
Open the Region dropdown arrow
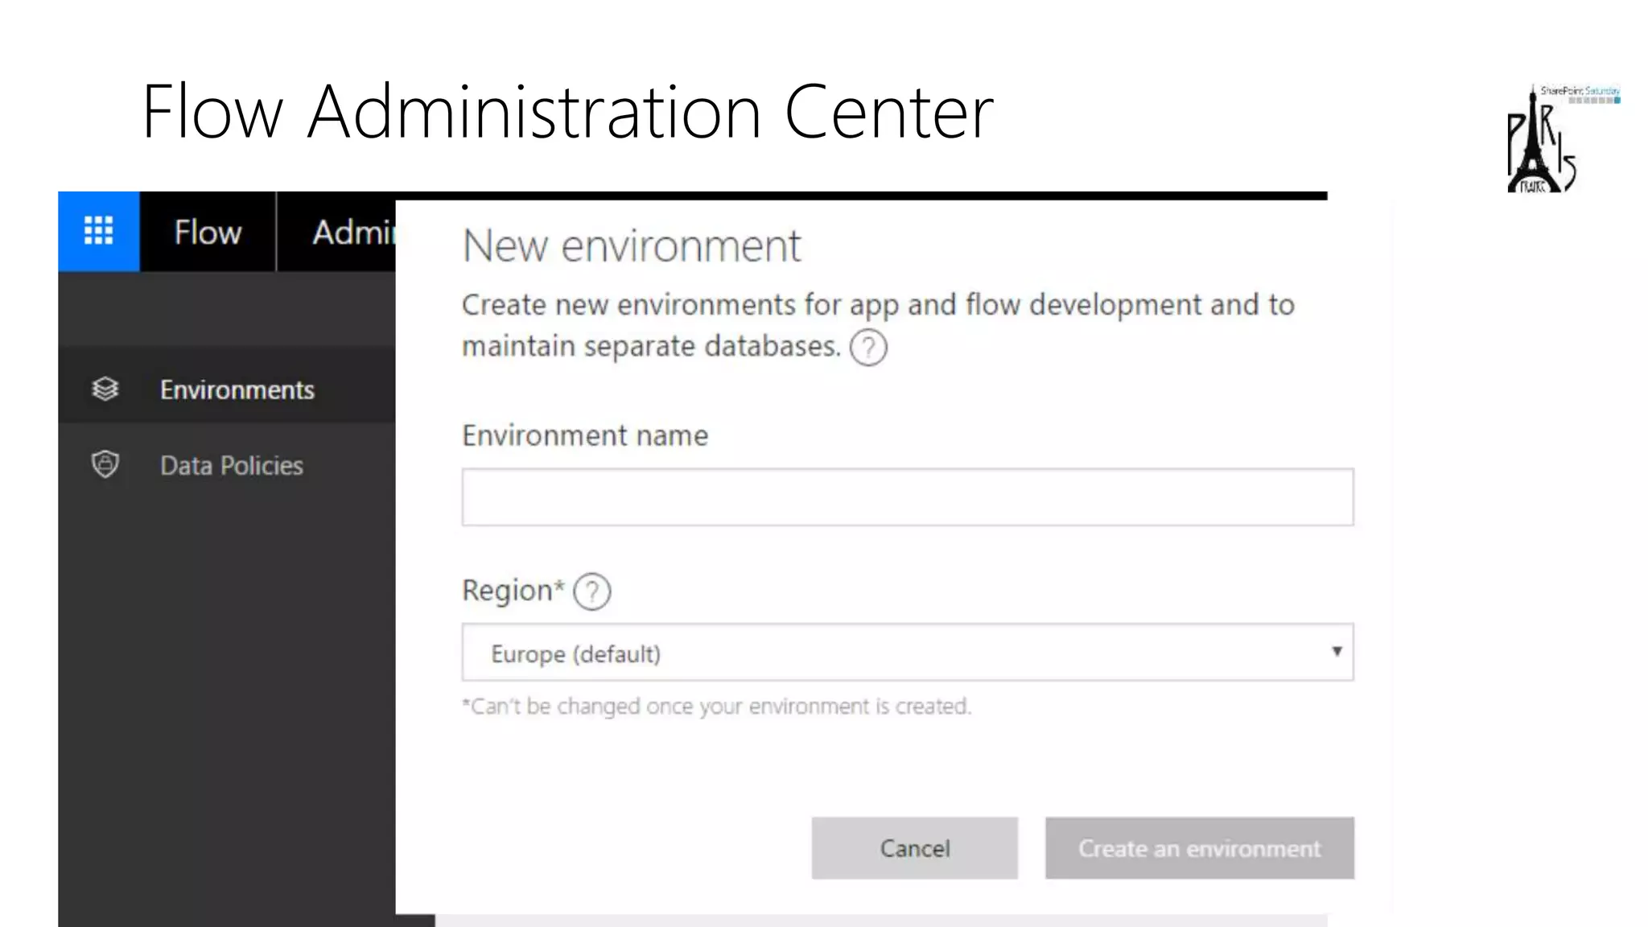[1336, 651]
